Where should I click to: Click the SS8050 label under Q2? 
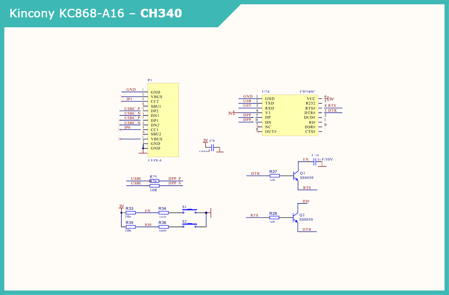[x=306, y=220]
